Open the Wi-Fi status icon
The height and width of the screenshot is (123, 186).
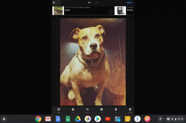(172, 119)
